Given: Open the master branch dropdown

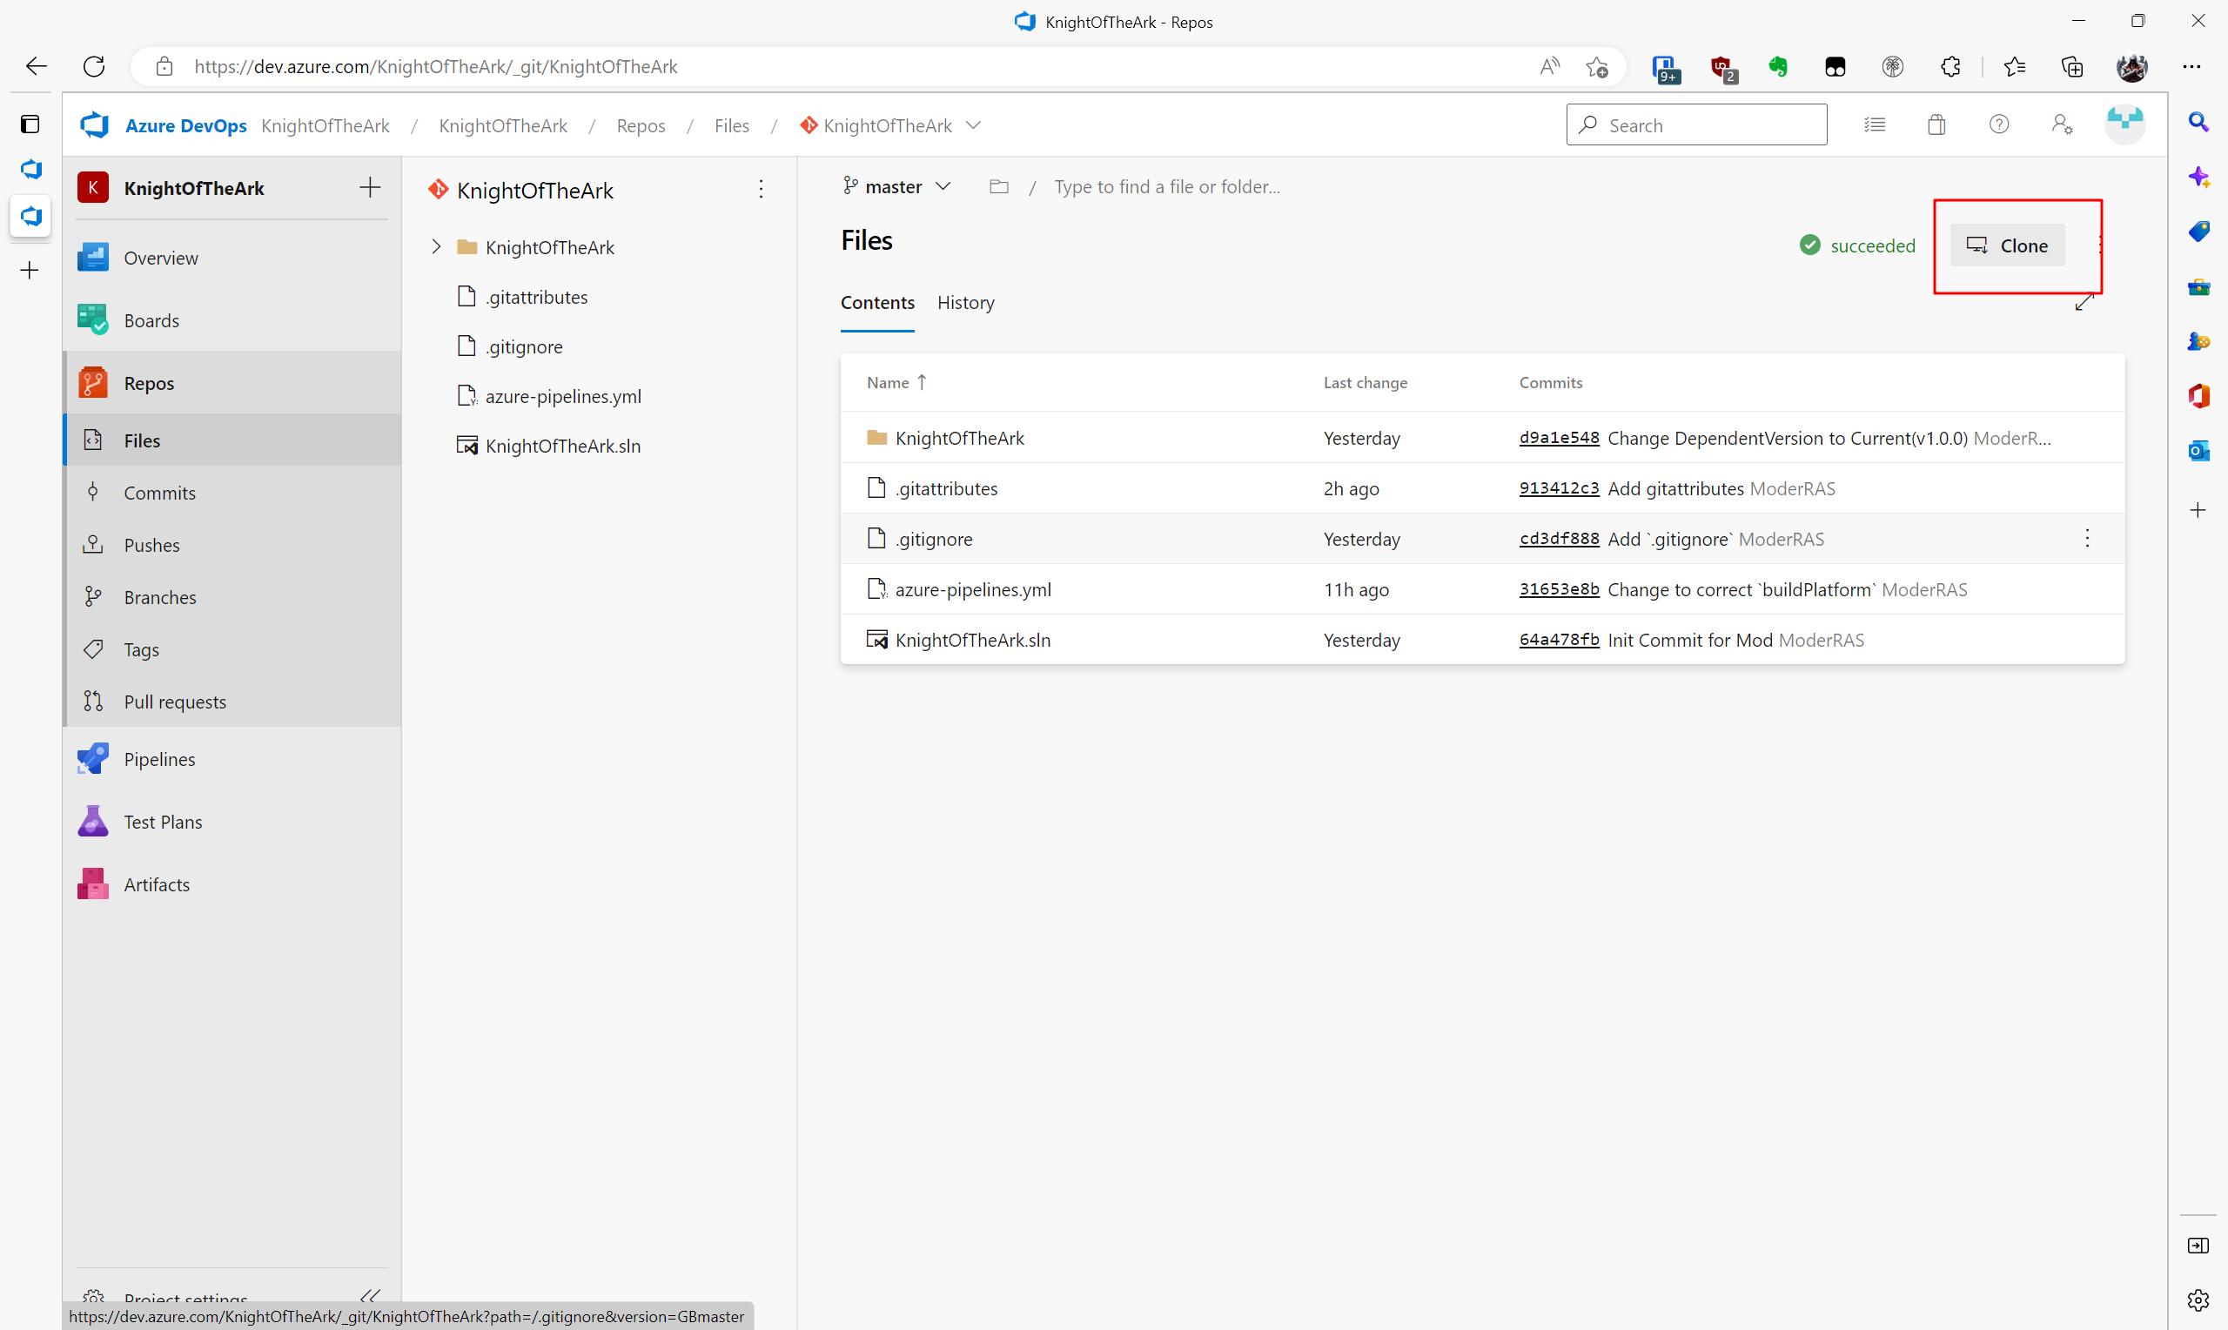Looking at the screenshot, I should tap(896, 186).
